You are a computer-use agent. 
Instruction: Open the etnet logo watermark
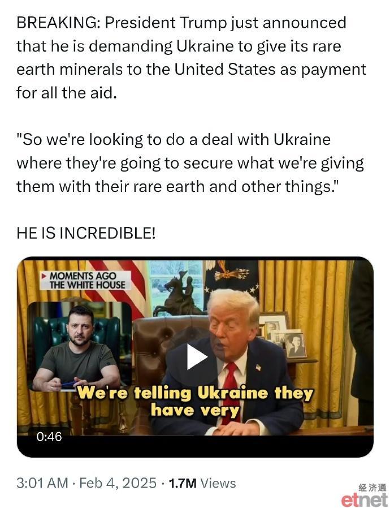364,500
